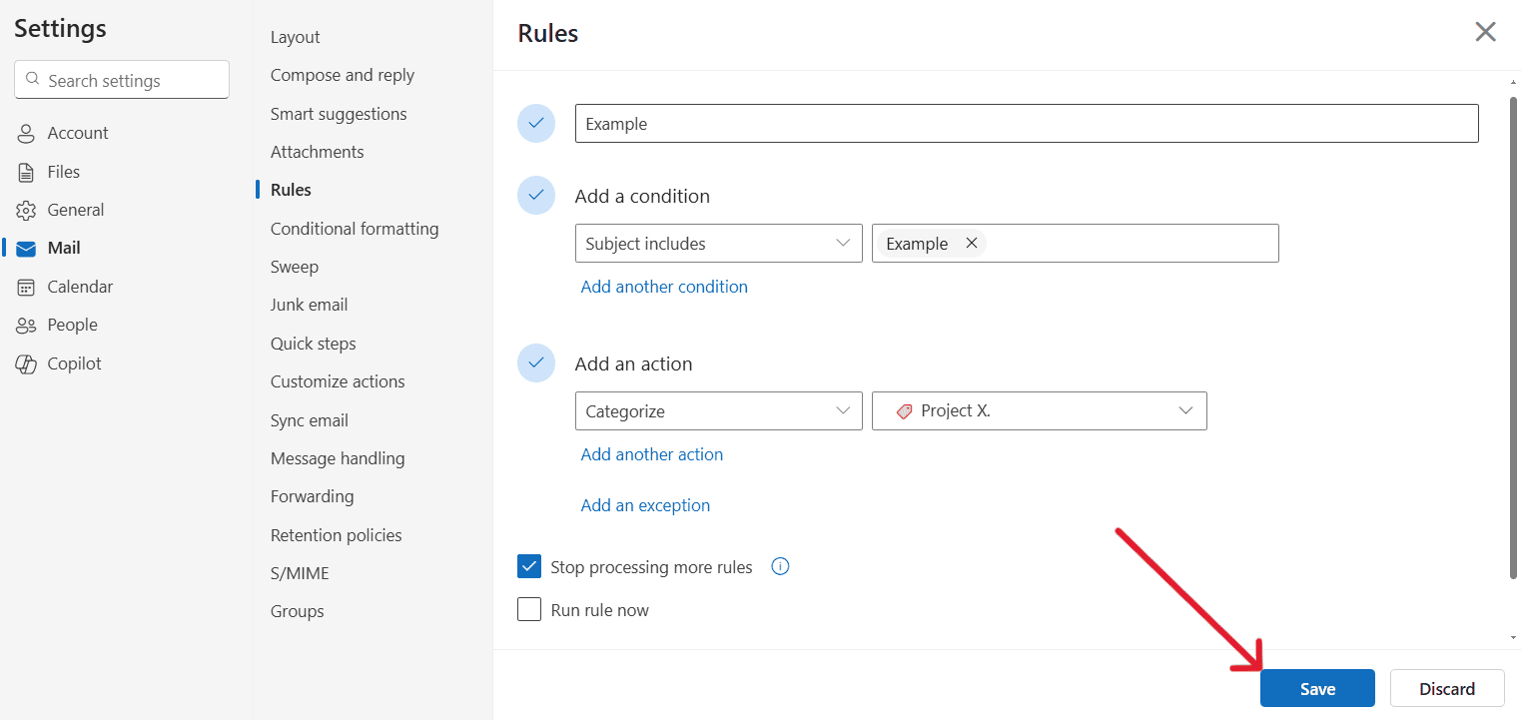The height and width of the screenshot is (720, 1521).
Task: Click the info icon next to Stop processing more rules
Action: [x=780, y=566]
